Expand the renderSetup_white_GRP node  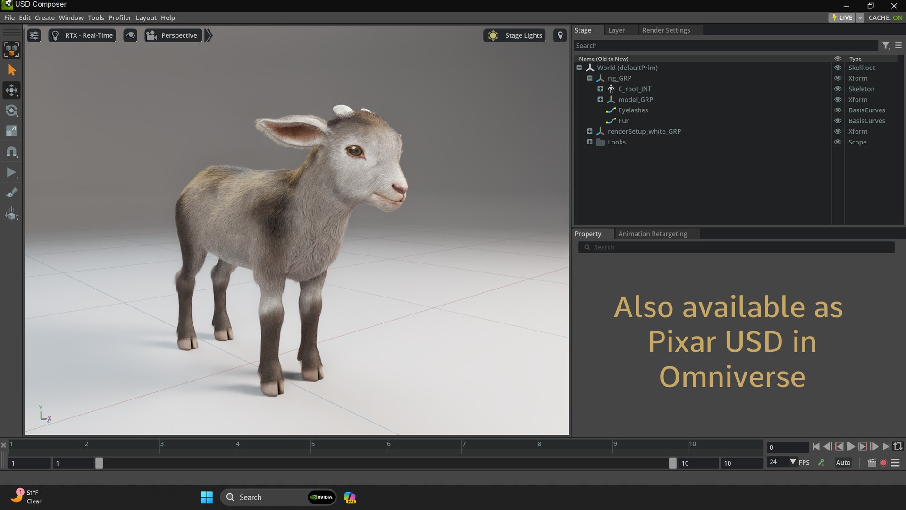589,131
